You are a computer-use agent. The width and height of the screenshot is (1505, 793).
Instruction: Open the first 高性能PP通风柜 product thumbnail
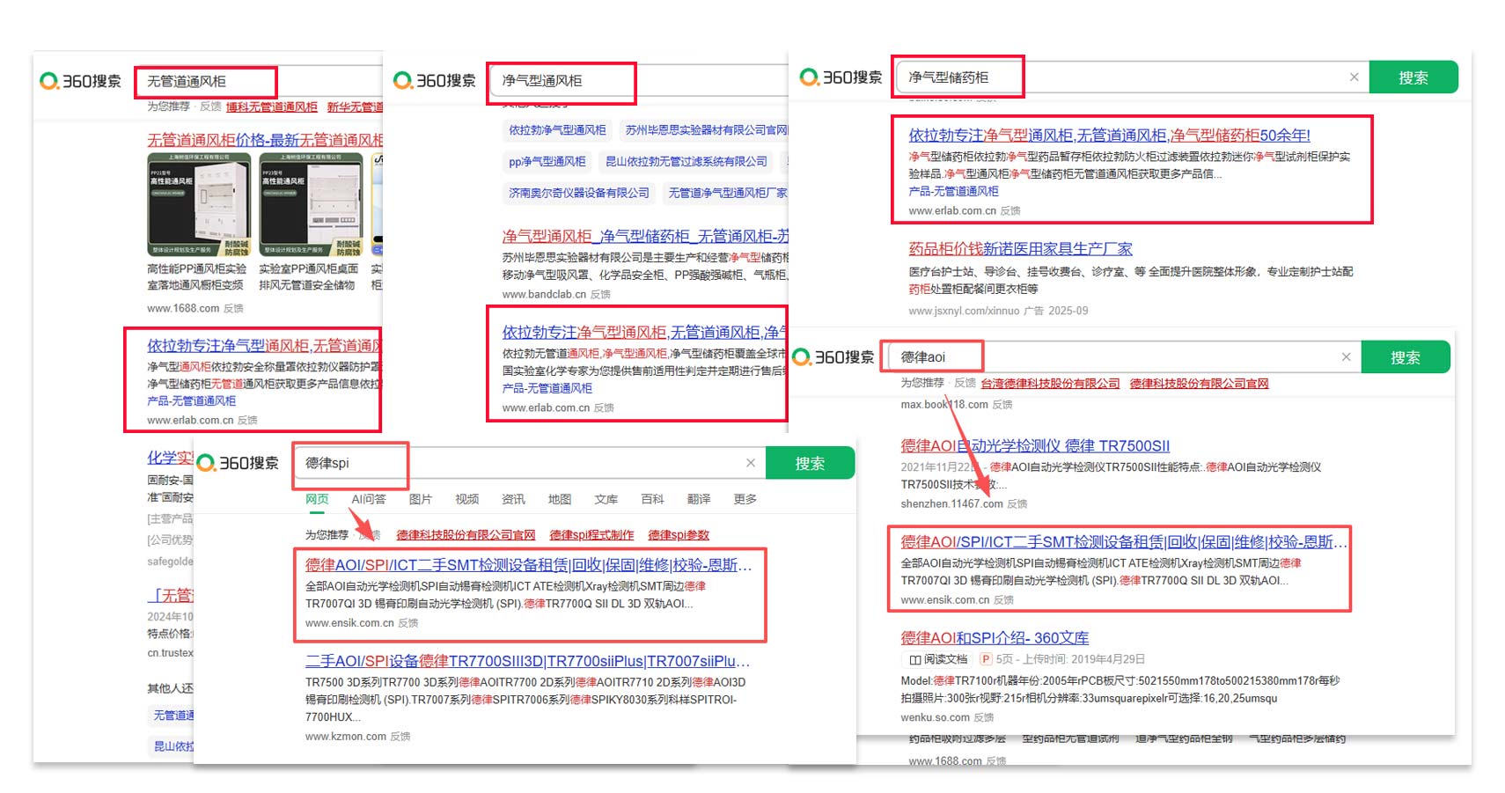(x=199, y=205)
